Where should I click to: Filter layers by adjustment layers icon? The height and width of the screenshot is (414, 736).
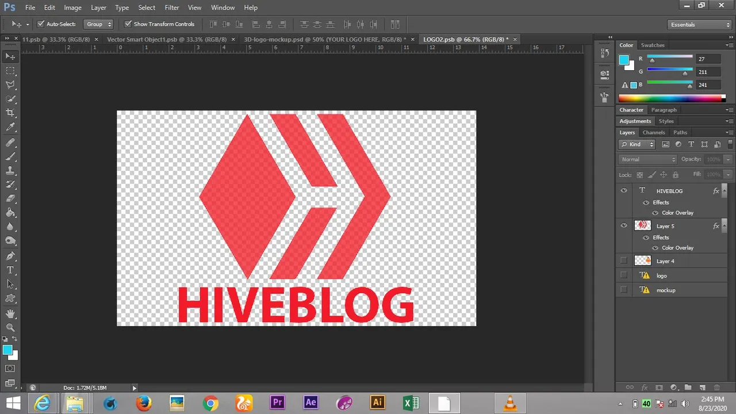[678, 144]
